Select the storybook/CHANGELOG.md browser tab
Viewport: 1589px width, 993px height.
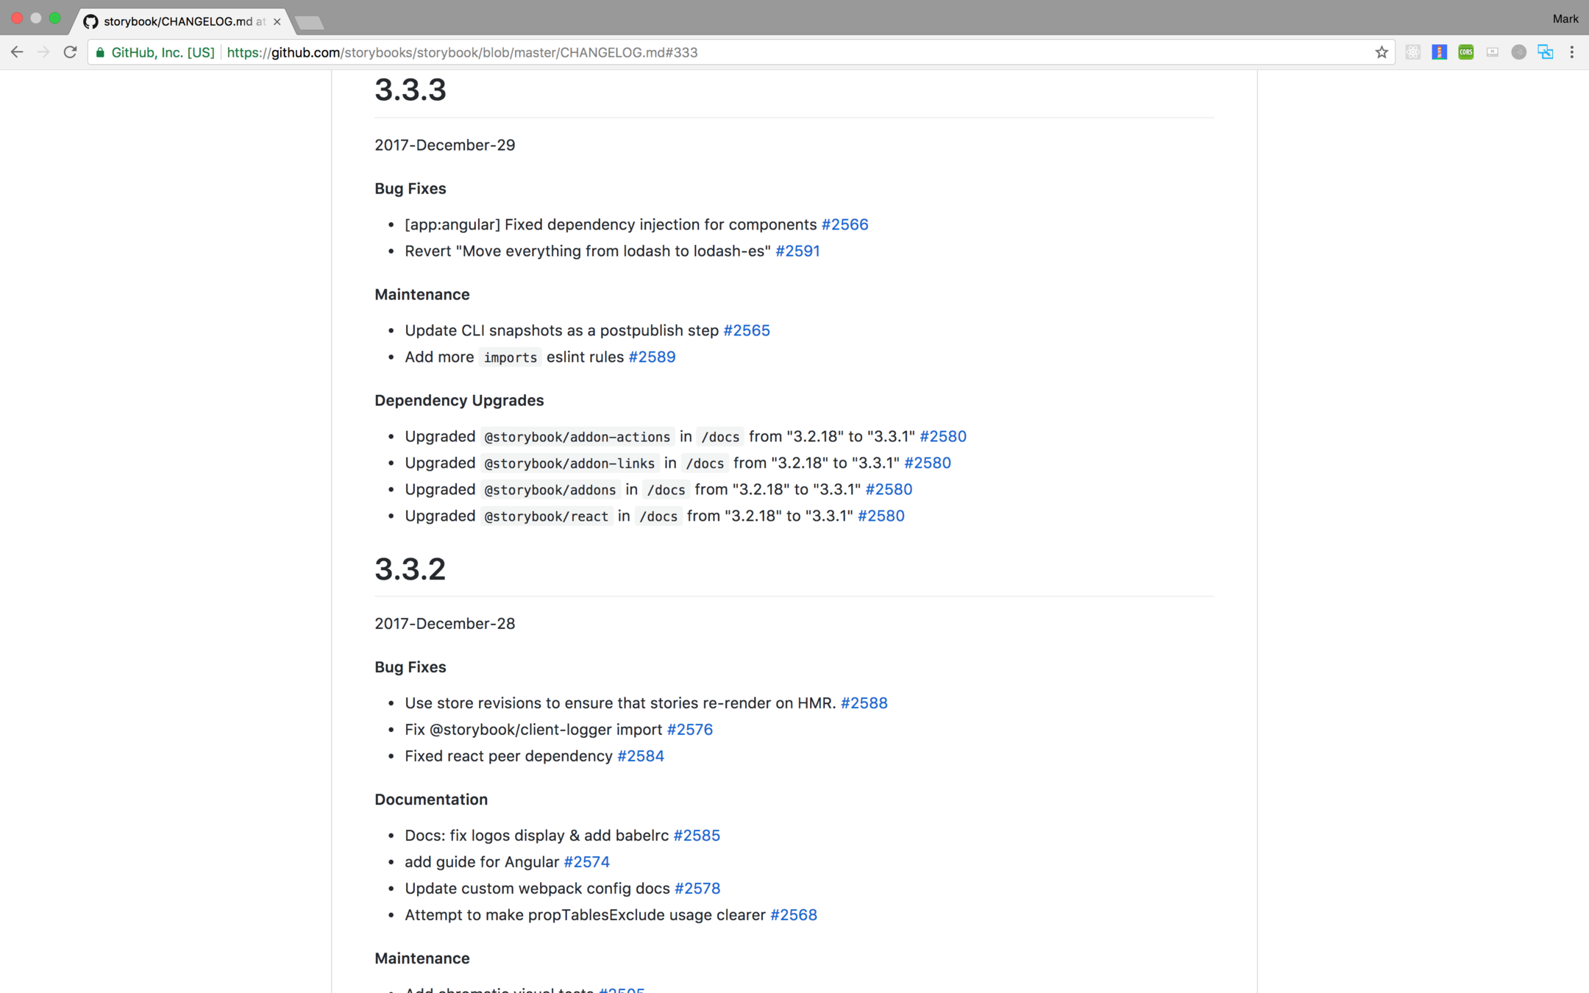coord(177,21)
